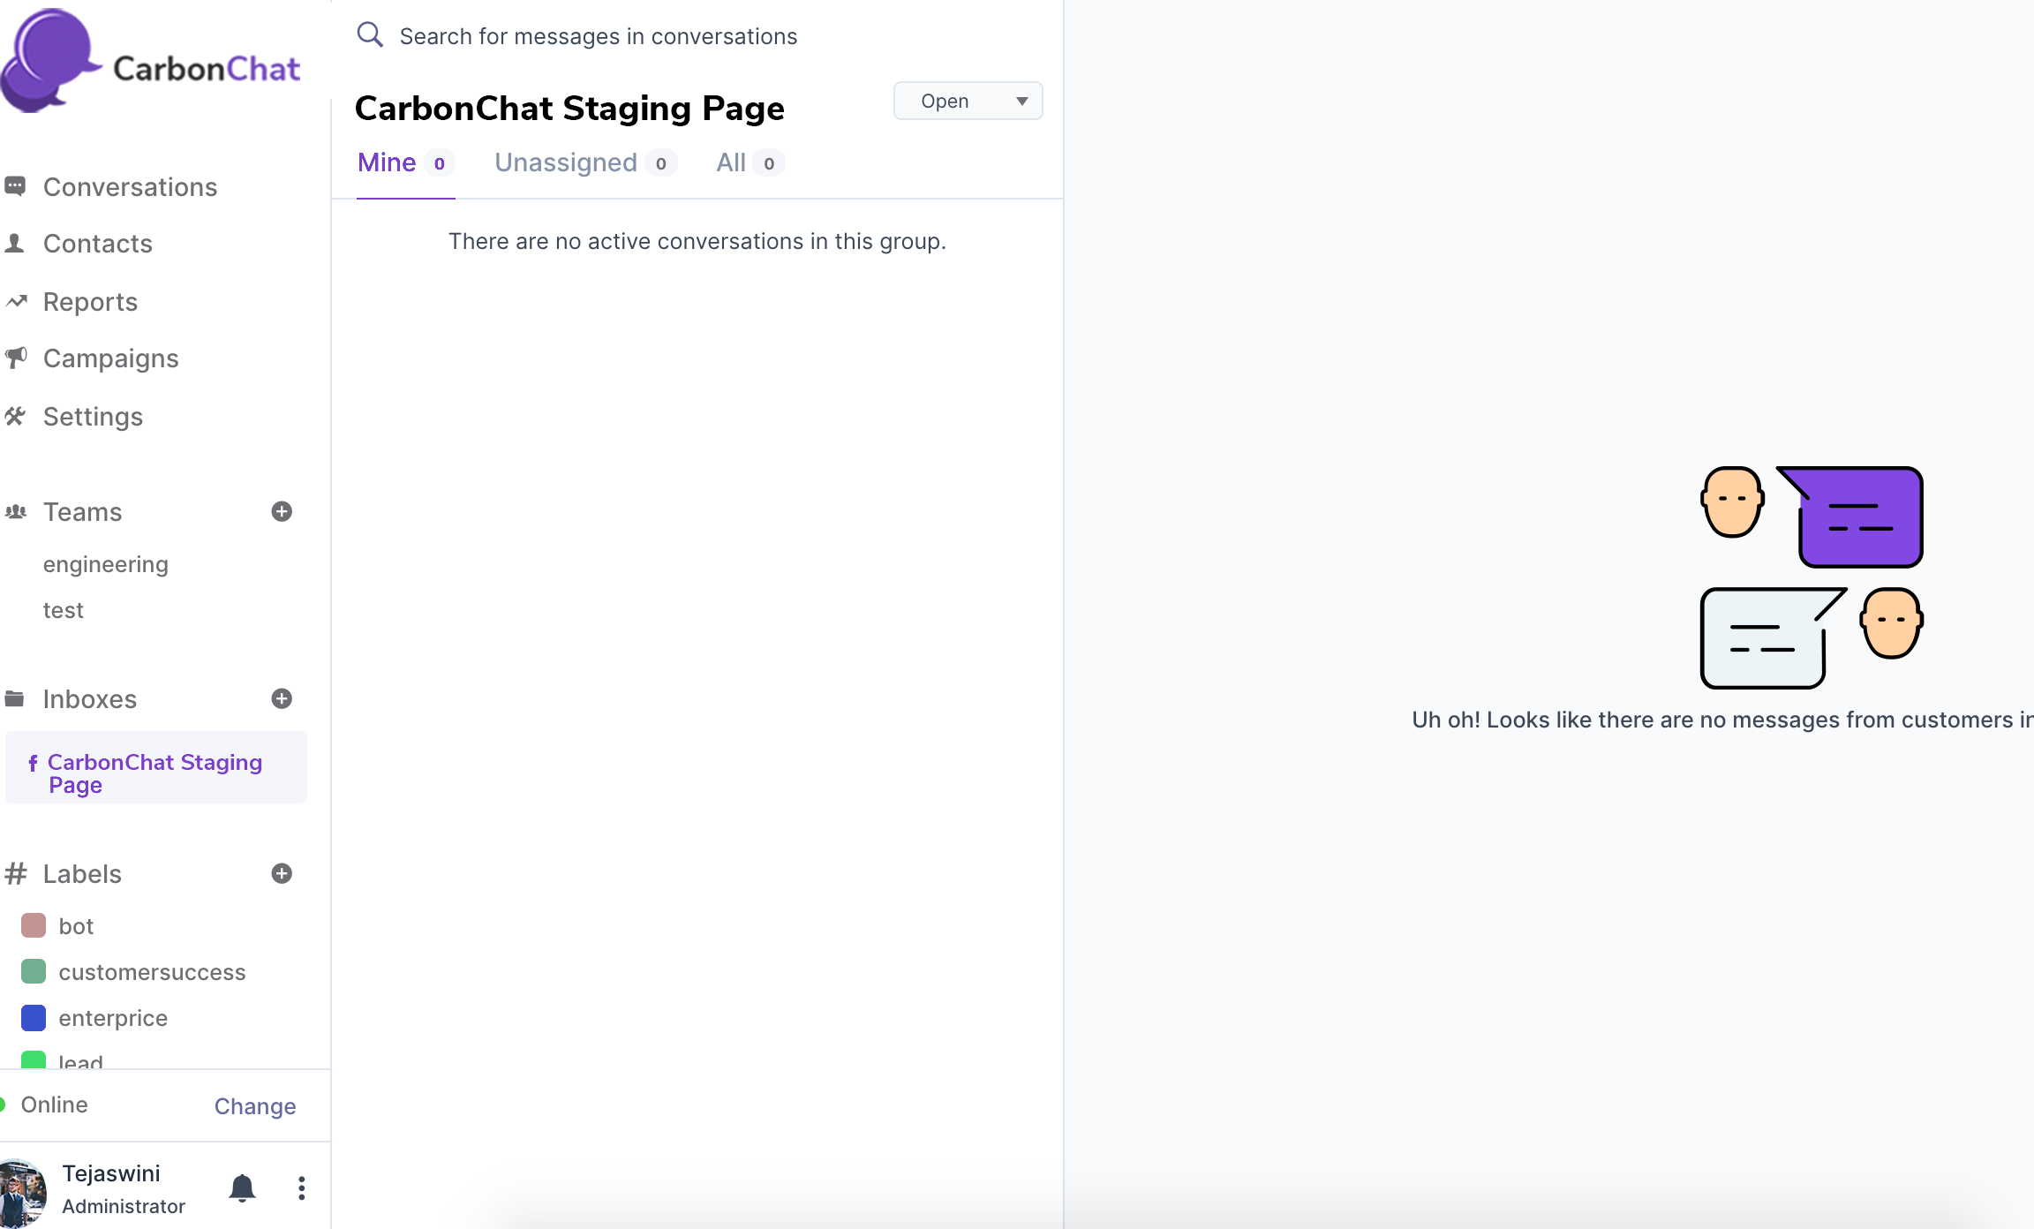Select the engineering team
The width and height of the screenshot is (2034, 1229).
[x=105, y=565]
